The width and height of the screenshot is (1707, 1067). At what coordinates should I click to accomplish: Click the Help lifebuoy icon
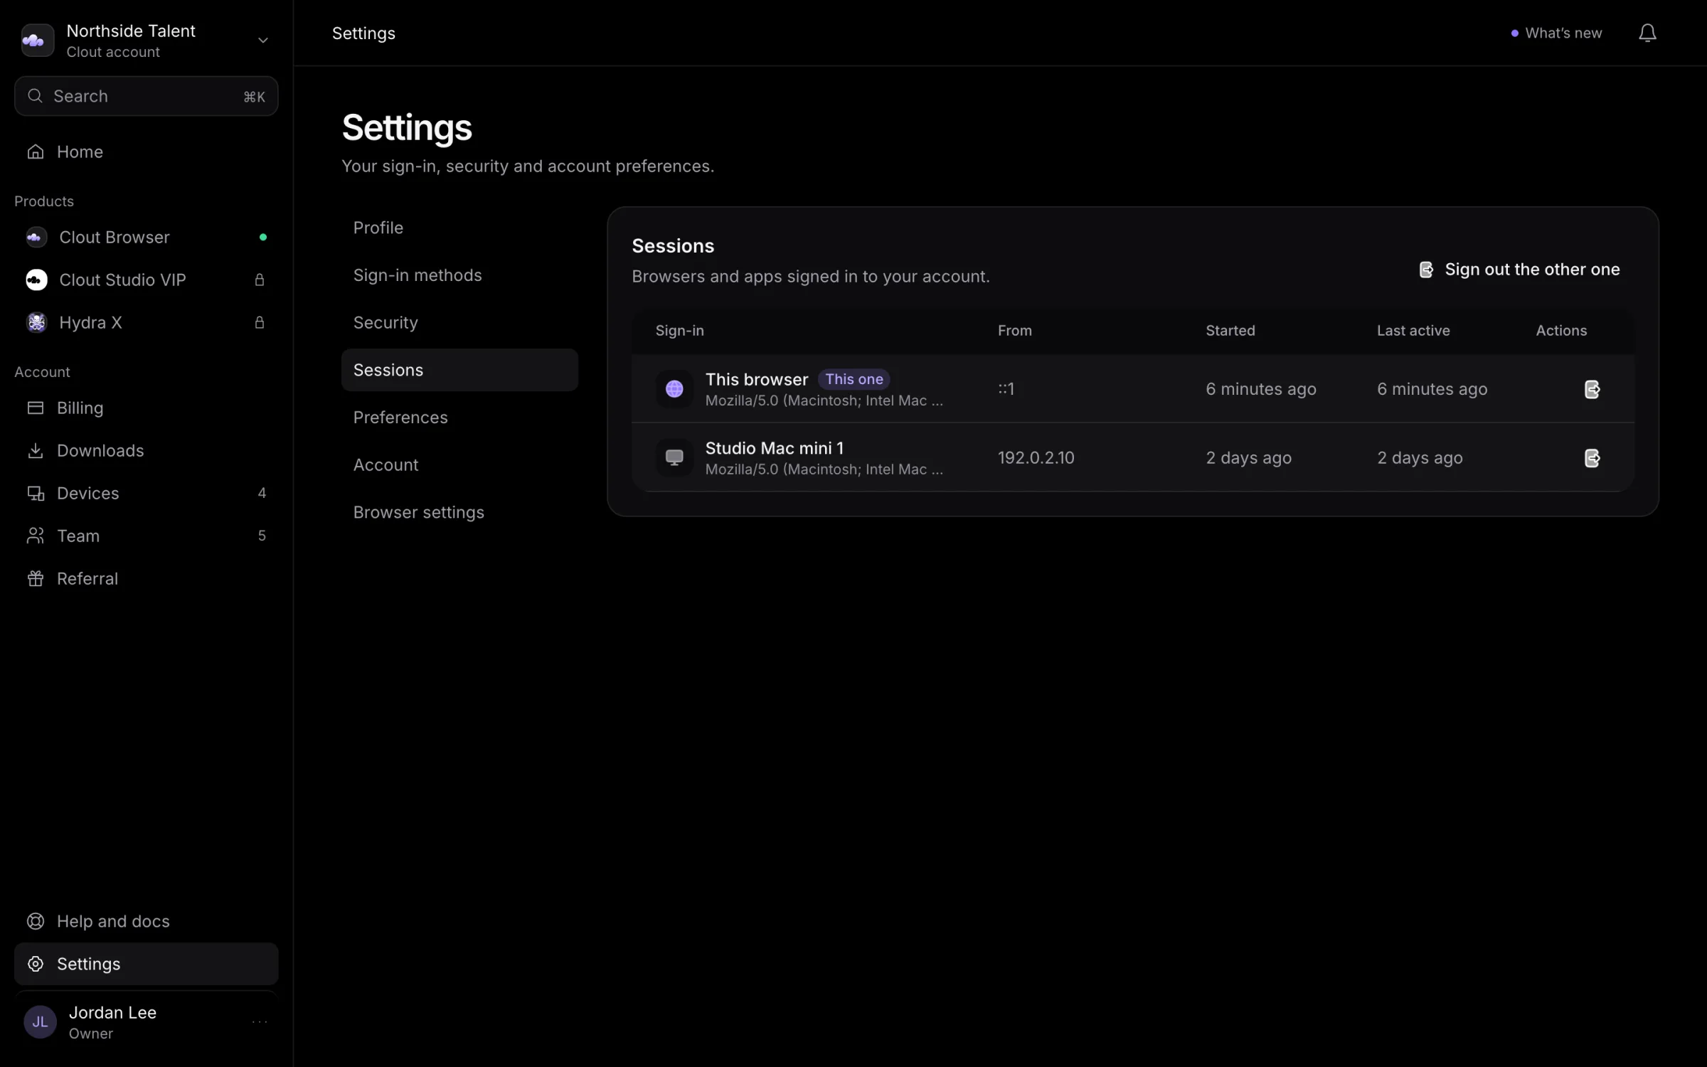point(35,921)
